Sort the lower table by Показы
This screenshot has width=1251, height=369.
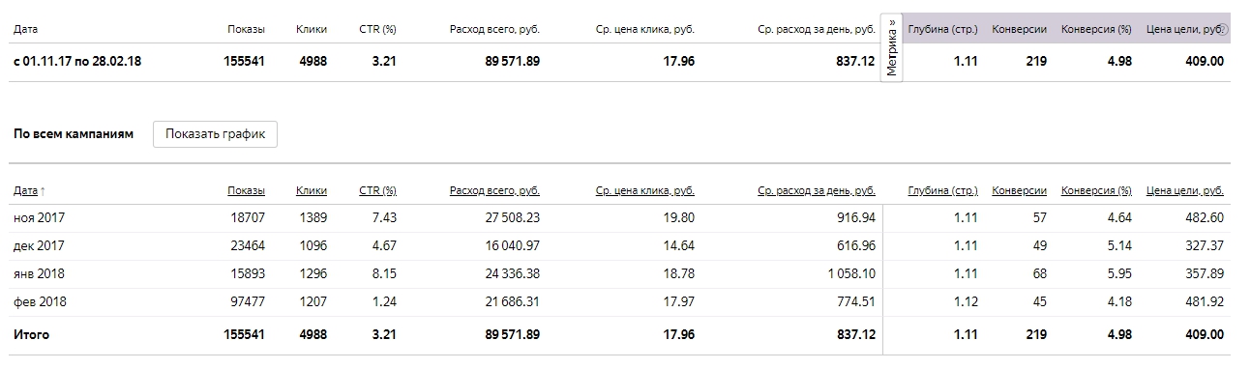coord(247,190)
